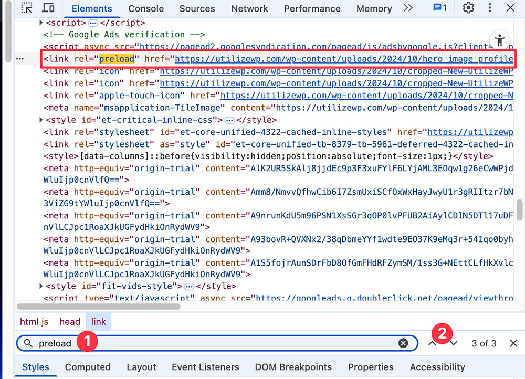Expand the et-critical-inline-css style element
The image size is (525, 379).
click(41, 120)
